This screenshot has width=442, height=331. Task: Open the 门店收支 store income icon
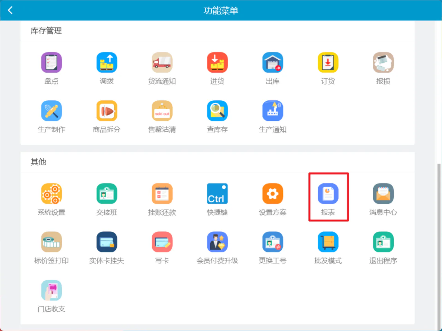click(x=51, y=290)
